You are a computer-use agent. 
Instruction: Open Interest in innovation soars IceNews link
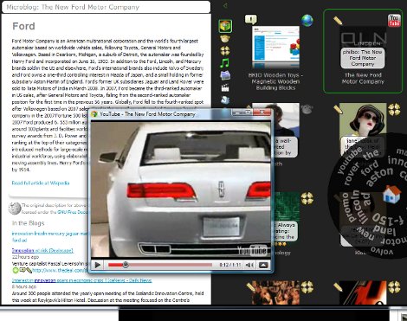[81, 280]
